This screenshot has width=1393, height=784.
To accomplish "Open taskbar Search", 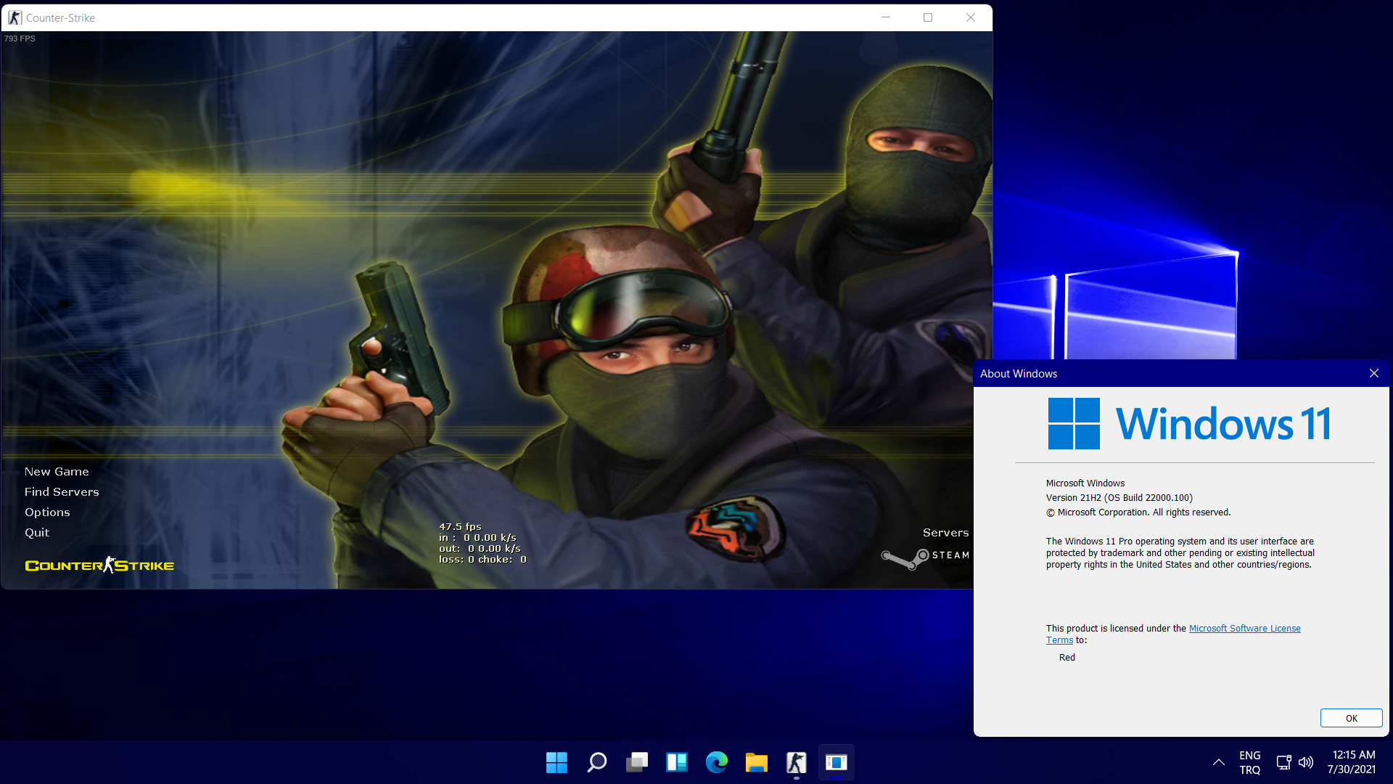I will pos(596,762).
